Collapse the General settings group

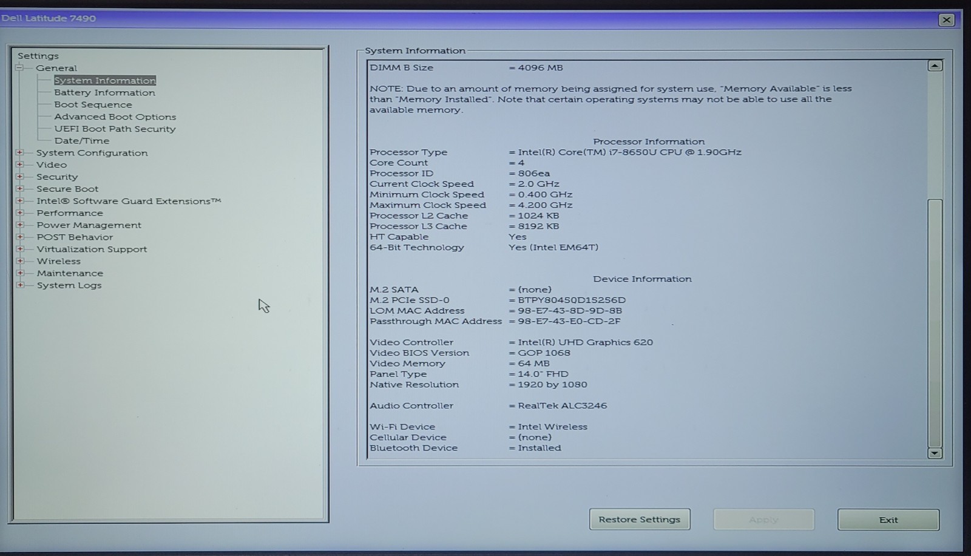click(x=19, y=67)
